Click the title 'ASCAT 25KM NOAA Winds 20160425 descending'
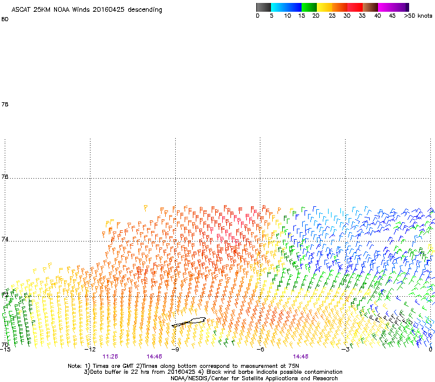435x382 pixels. 86,9
